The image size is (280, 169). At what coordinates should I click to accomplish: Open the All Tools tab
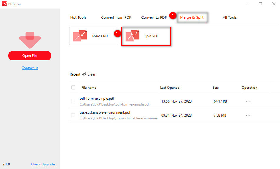(x=230, y=17)
